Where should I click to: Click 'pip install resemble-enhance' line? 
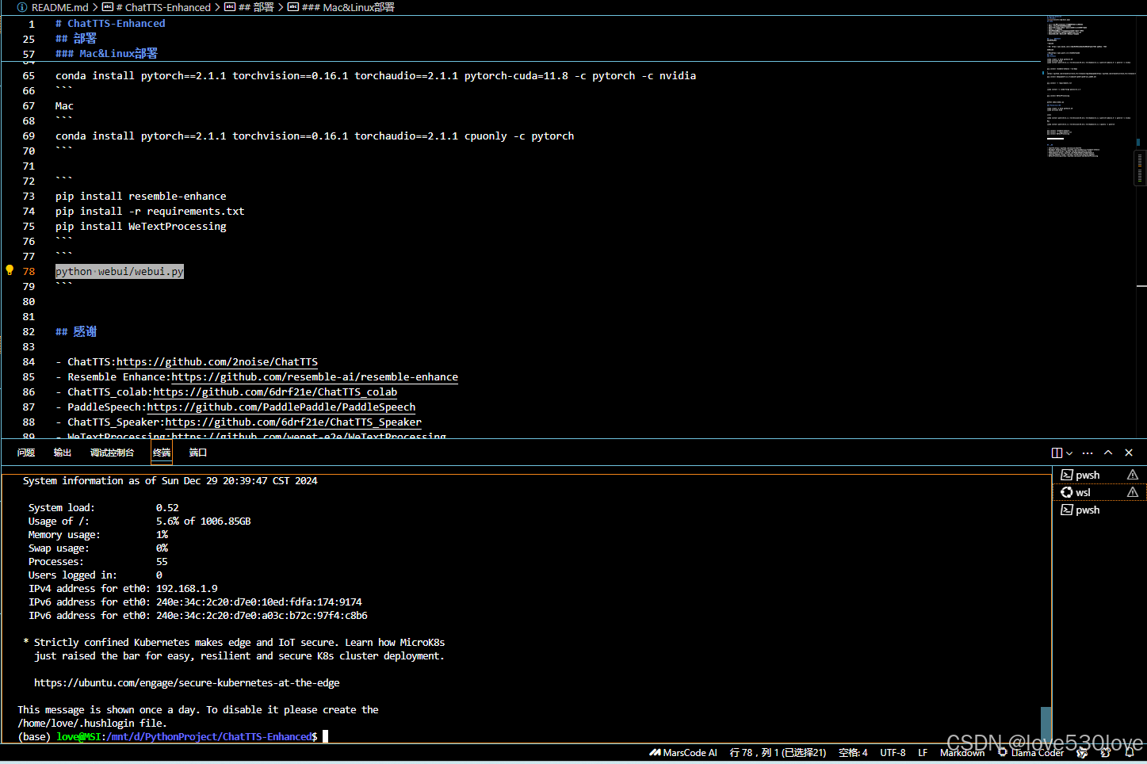point(141,196)
